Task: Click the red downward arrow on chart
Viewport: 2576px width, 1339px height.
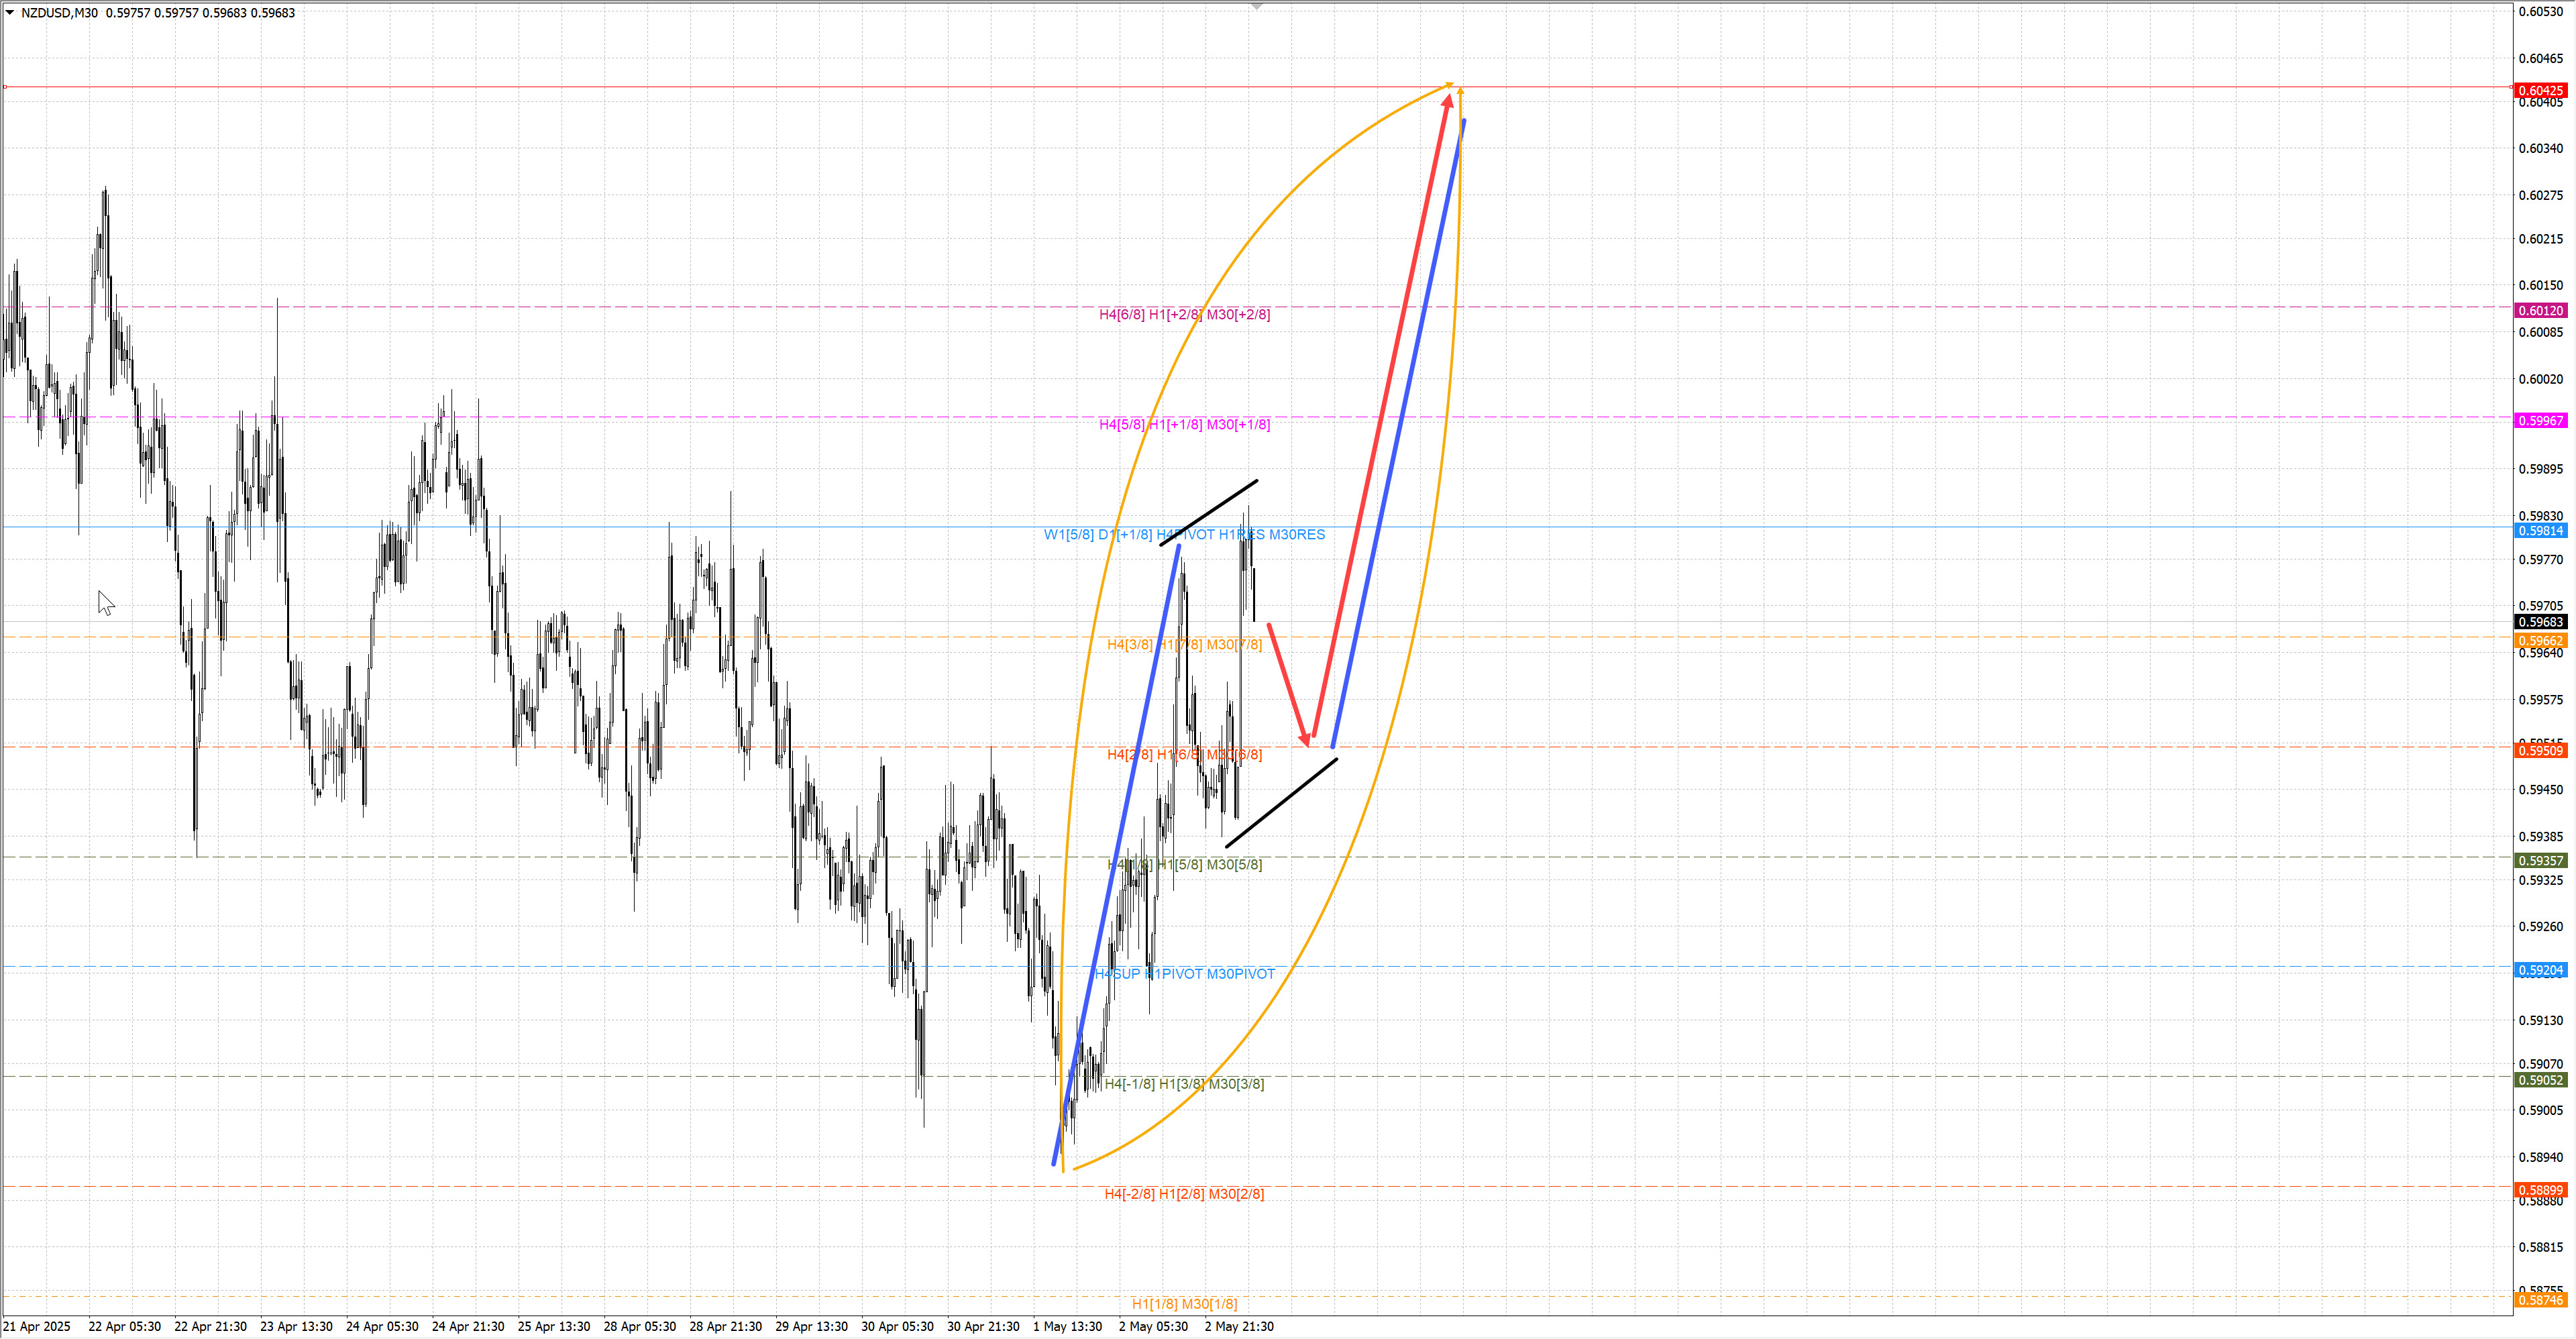Action: click(x=1288, y=684)
